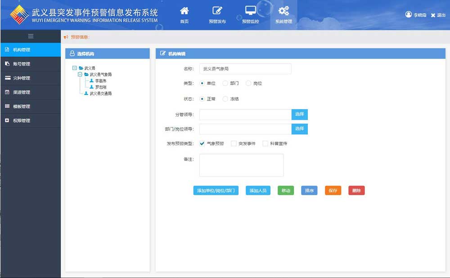Select the 冻结 status radio button

click(225, 99)
